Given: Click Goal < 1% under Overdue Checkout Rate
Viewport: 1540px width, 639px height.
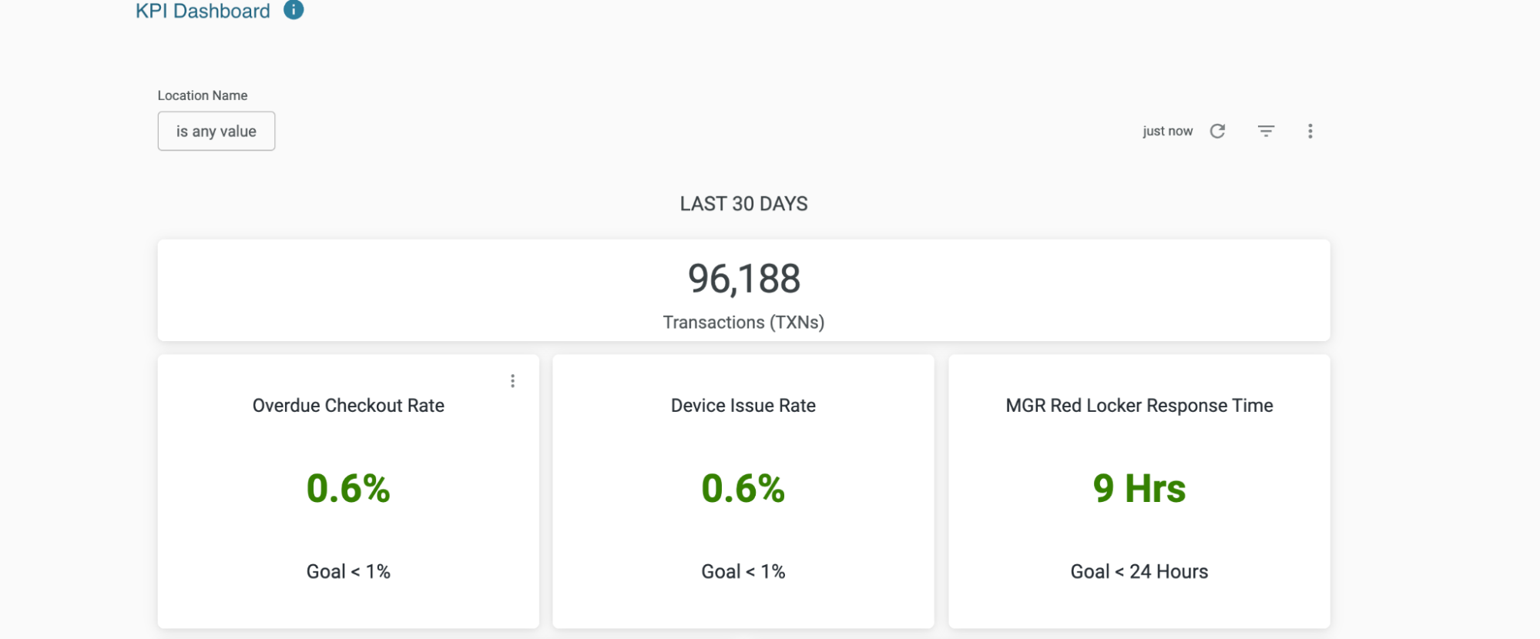Looking at the screenshot, I should pos(348,571).
